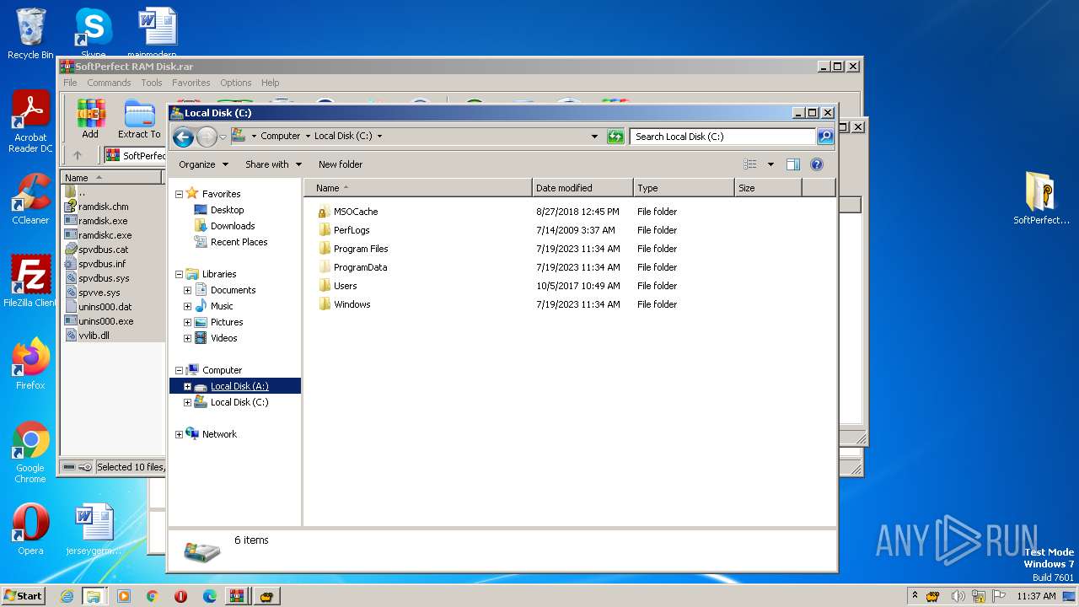
Task: Open Recycle Bin desktop icon
Action: click(30, 34)
